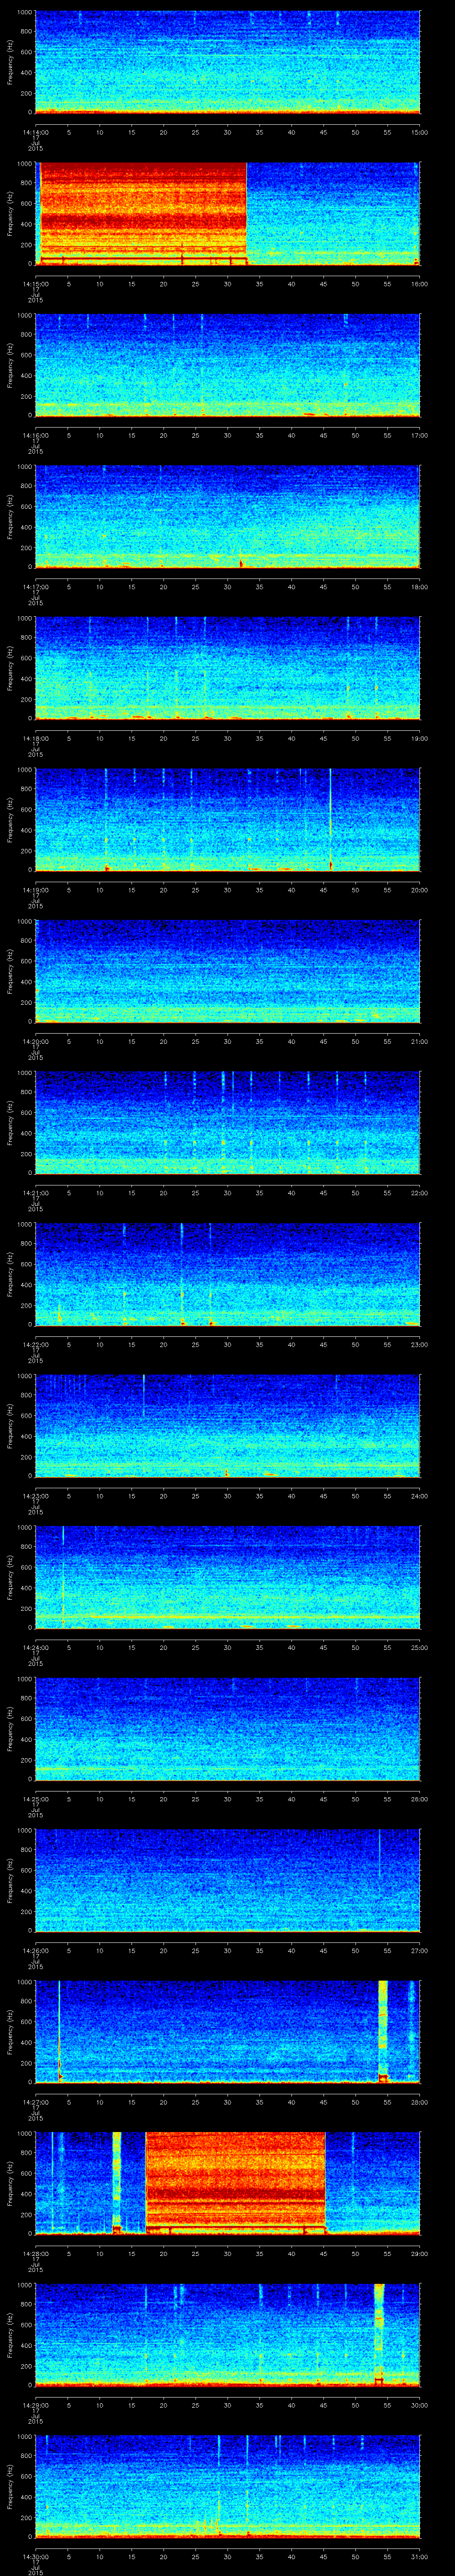Click the yellow low-frequency band in the 14:24 spectrogram

227,1616
